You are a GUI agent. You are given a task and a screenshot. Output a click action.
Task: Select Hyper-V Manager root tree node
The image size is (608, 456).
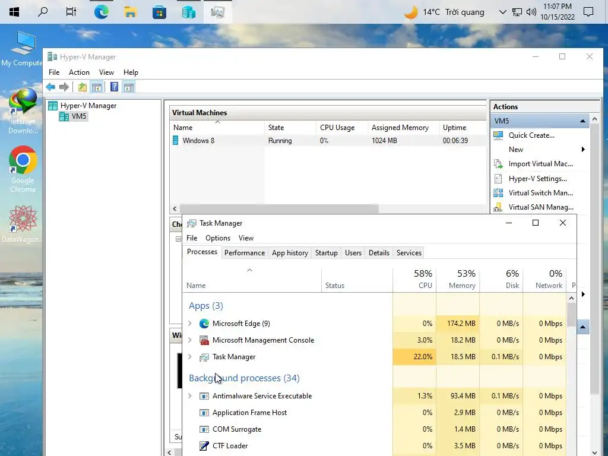[82, 106]
